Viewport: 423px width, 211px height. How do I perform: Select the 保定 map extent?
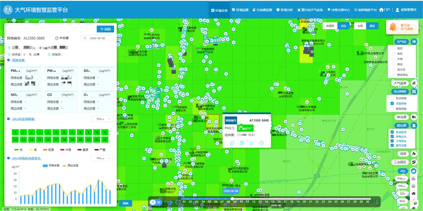(x=372, y=26)
